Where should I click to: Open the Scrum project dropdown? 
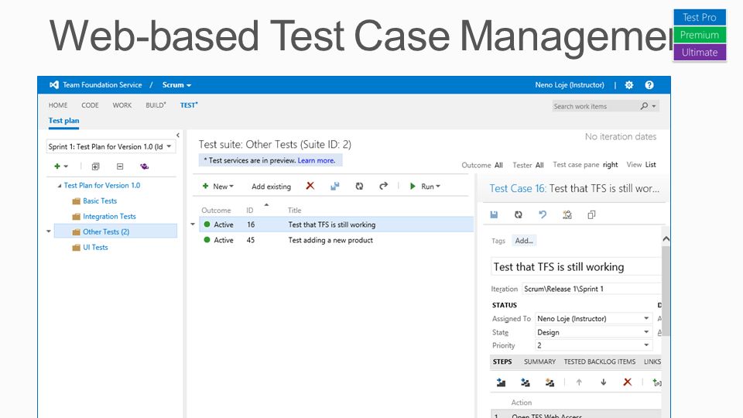point(176,85)
